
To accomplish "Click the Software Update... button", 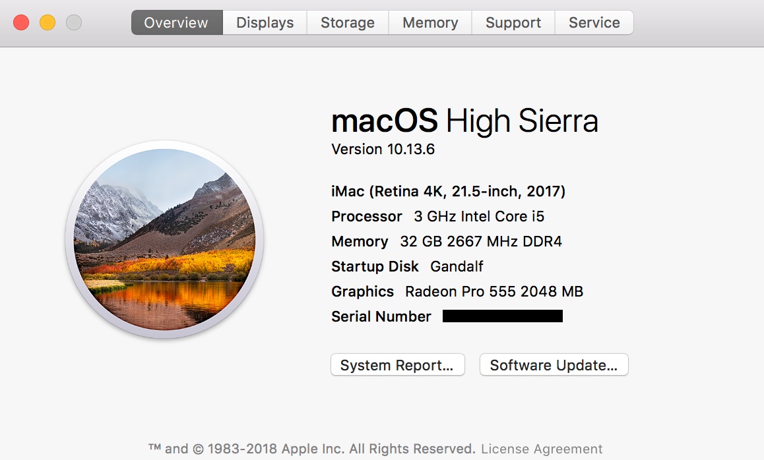I will click(x=554, y=364).
